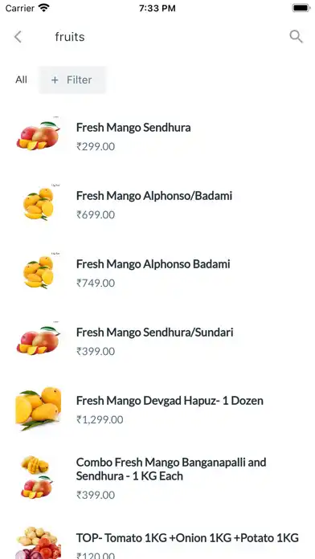This screenshot has height=559, width=315.
Task: Open the + Filter button
Action: click(72, 80)
